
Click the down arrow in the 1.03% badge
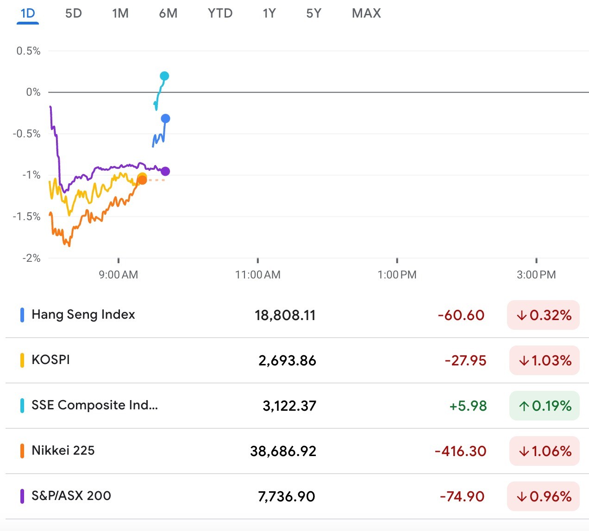(524, 361)
